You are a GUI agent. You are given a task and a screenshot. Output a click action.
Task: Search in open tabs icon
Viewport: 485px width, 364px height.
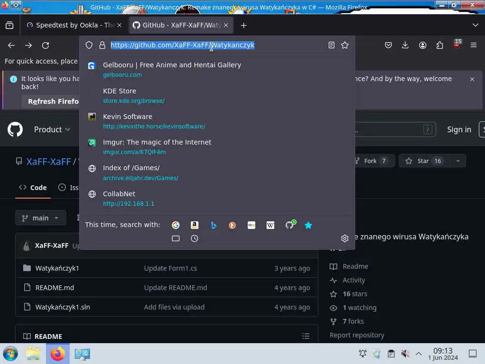click(176, 238)
